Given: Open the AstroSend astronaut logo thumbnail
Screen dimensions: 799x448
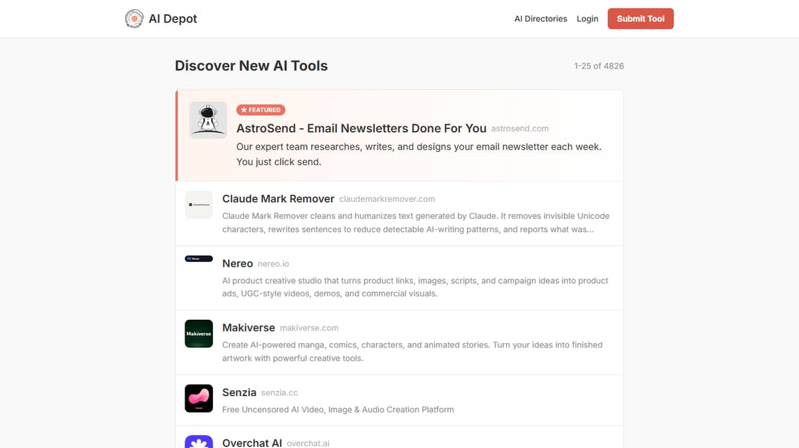Looking at the screenshot, I should point(208,120).
